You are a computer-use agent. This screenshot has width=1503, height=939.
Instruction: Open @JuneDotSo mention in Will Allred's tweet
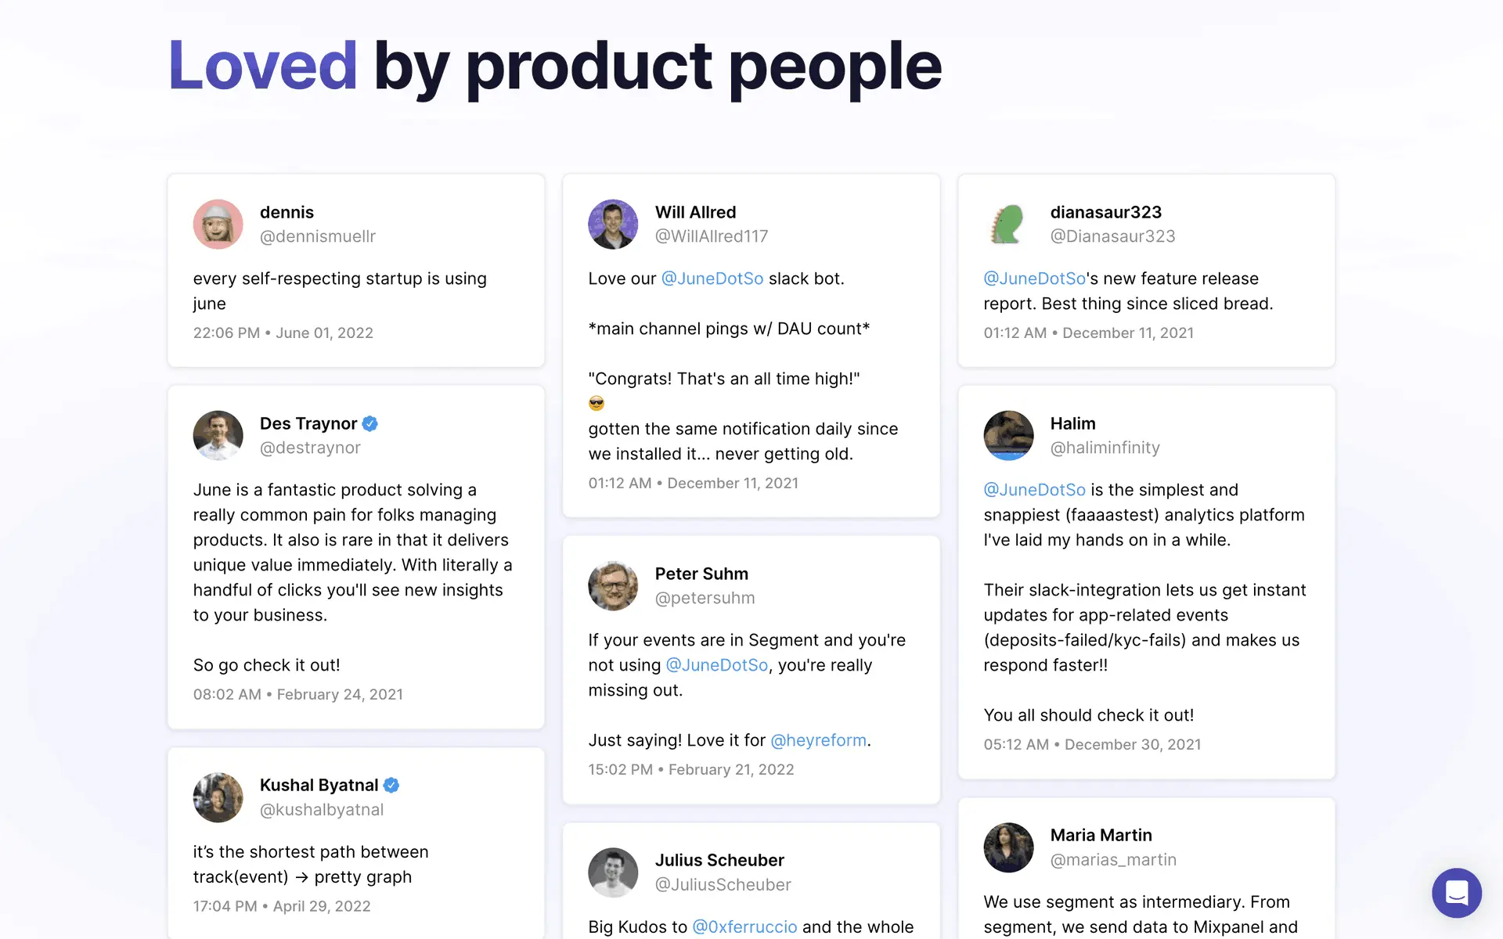pos(712,279)
